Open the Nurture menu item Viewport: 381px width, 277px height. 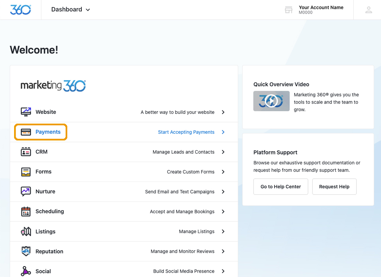(x=124, y=192)
